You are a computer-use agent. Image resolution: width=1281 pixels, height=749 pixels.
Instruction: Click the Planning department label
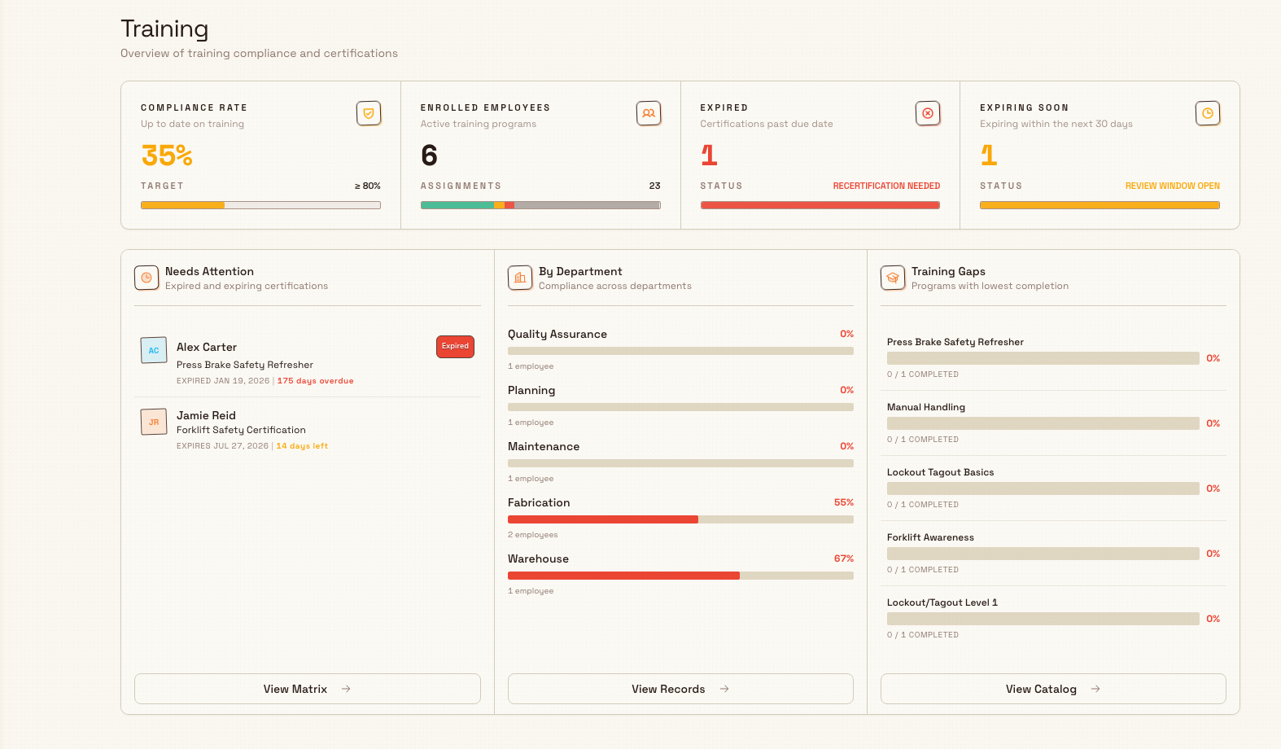[x=531, y=390]
